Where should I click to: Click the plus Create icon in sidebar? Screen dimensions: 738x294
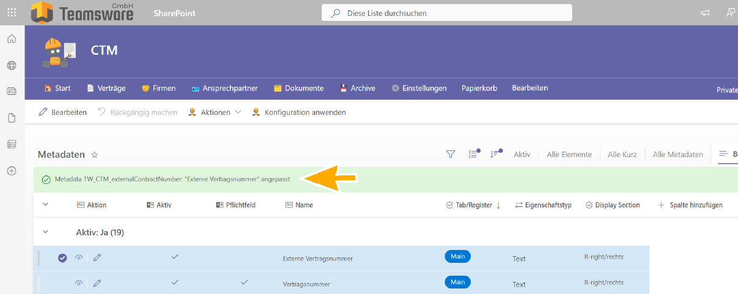(12, 171)
